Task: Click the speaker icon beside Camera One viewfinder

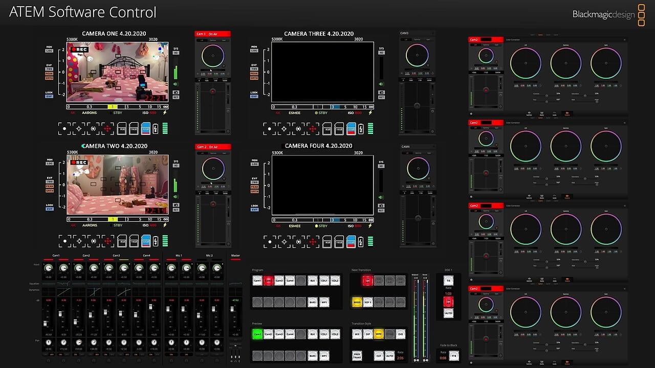Action: pos(176,84)
